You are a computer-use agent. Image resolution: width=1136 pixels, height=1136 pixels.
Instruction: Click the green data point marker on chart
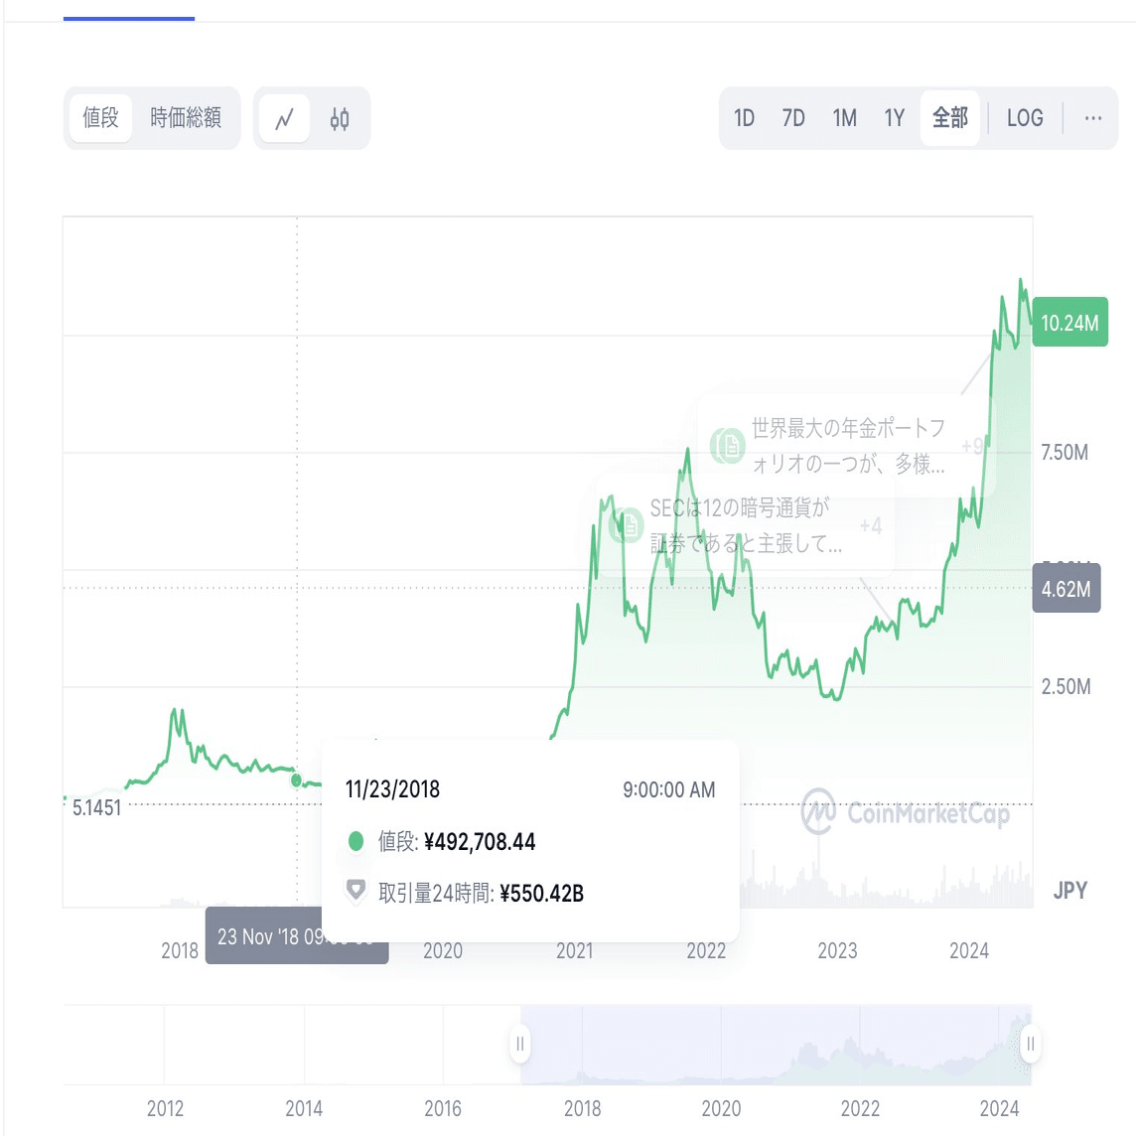[296, 781]
